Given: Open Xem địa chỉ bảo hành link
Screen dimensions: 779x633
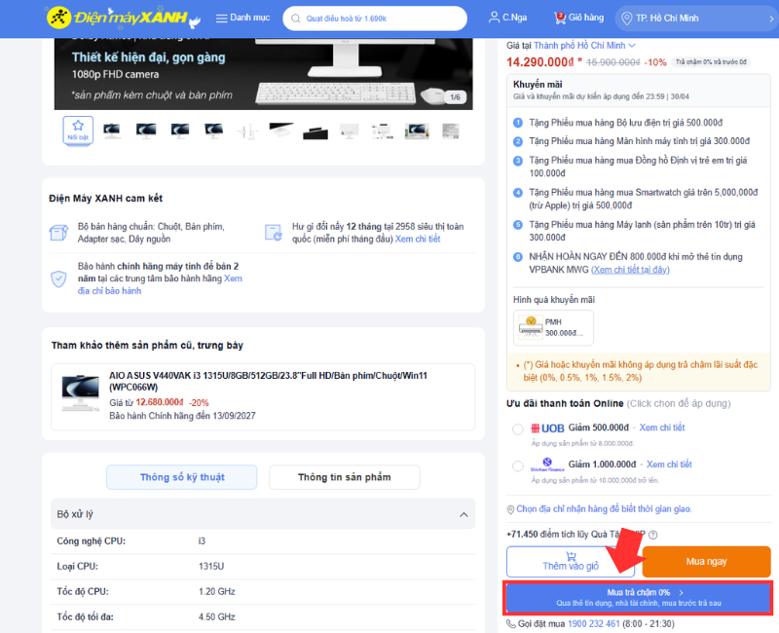Looking at the screenshot, I should 160,284.
